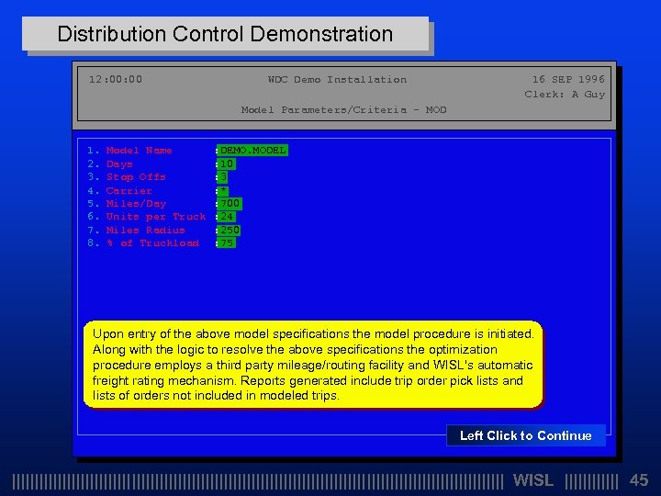Click the 'Clerk: A Guy' text
The height and width of the screenshot is (496, 661).
click(565, 95)
